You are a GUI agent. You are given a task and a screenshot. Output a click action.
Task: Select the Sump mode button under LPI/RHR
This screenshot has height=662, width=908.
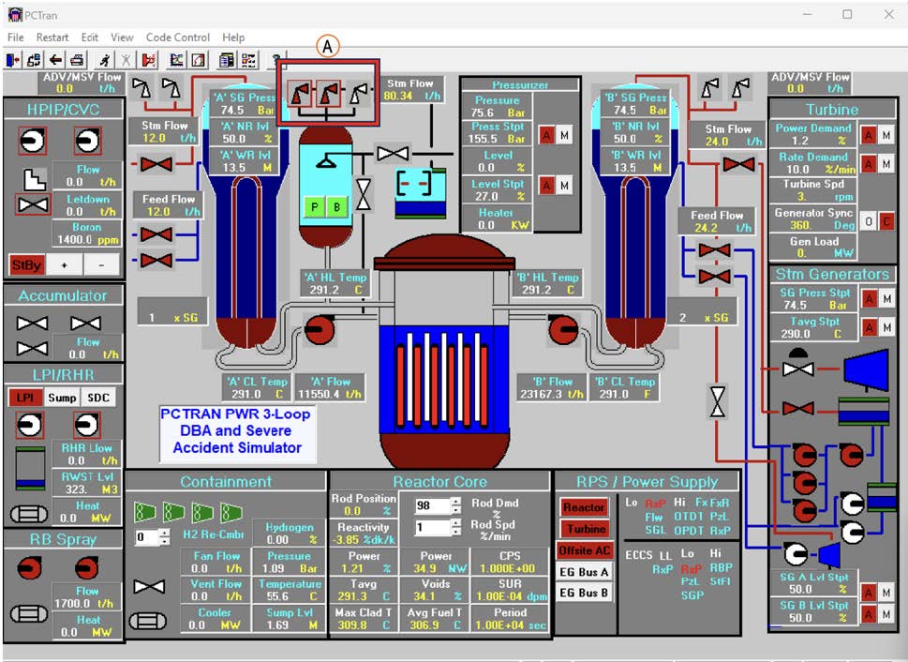[62, 398]
